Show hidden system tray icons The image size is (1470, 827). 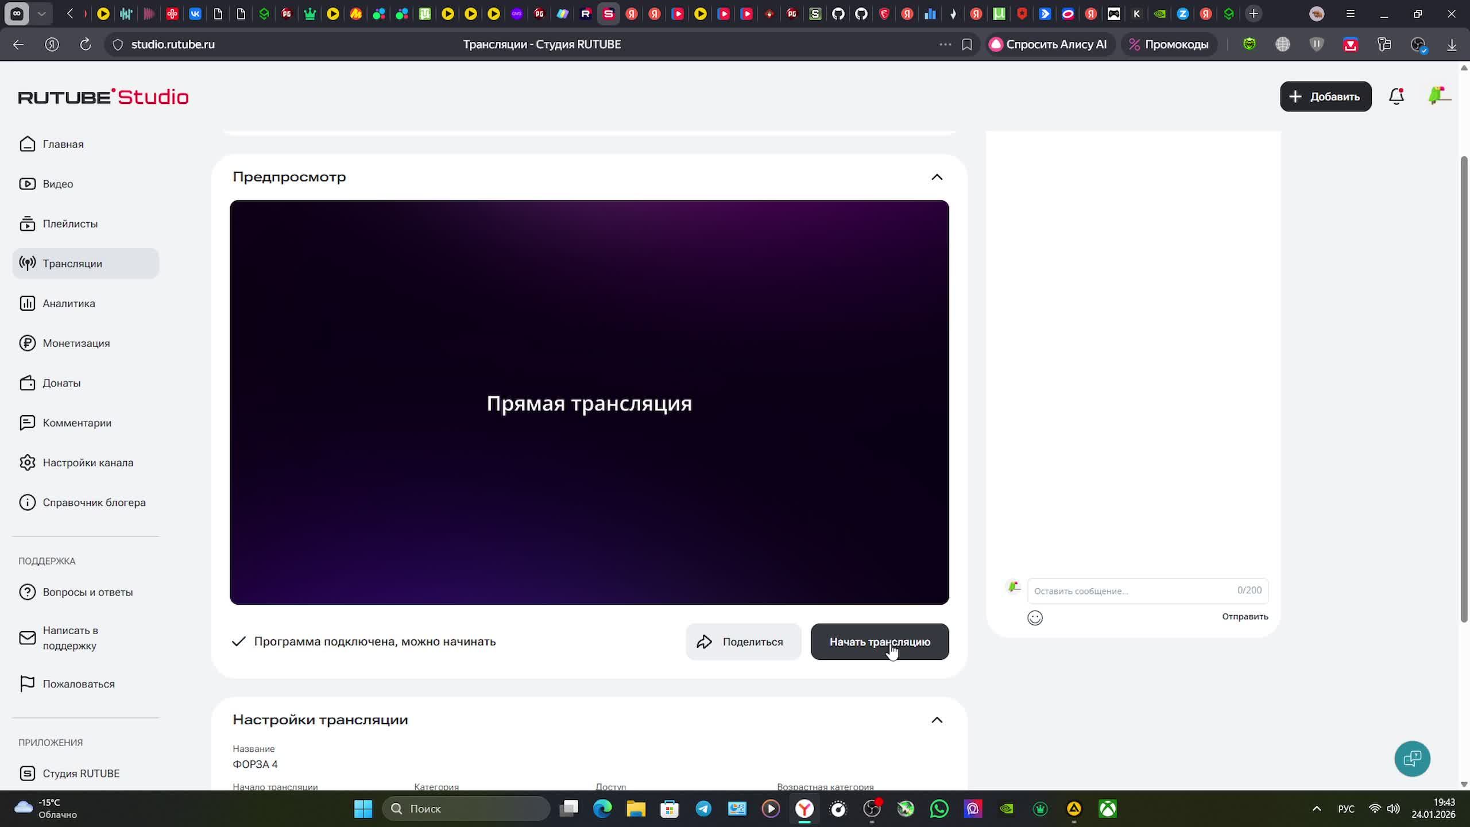coord(1317,809)
